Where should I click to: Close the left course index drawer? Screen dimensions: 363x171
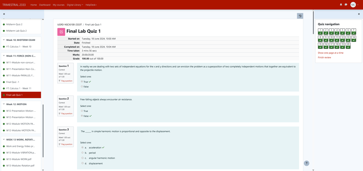coord(4,14)
